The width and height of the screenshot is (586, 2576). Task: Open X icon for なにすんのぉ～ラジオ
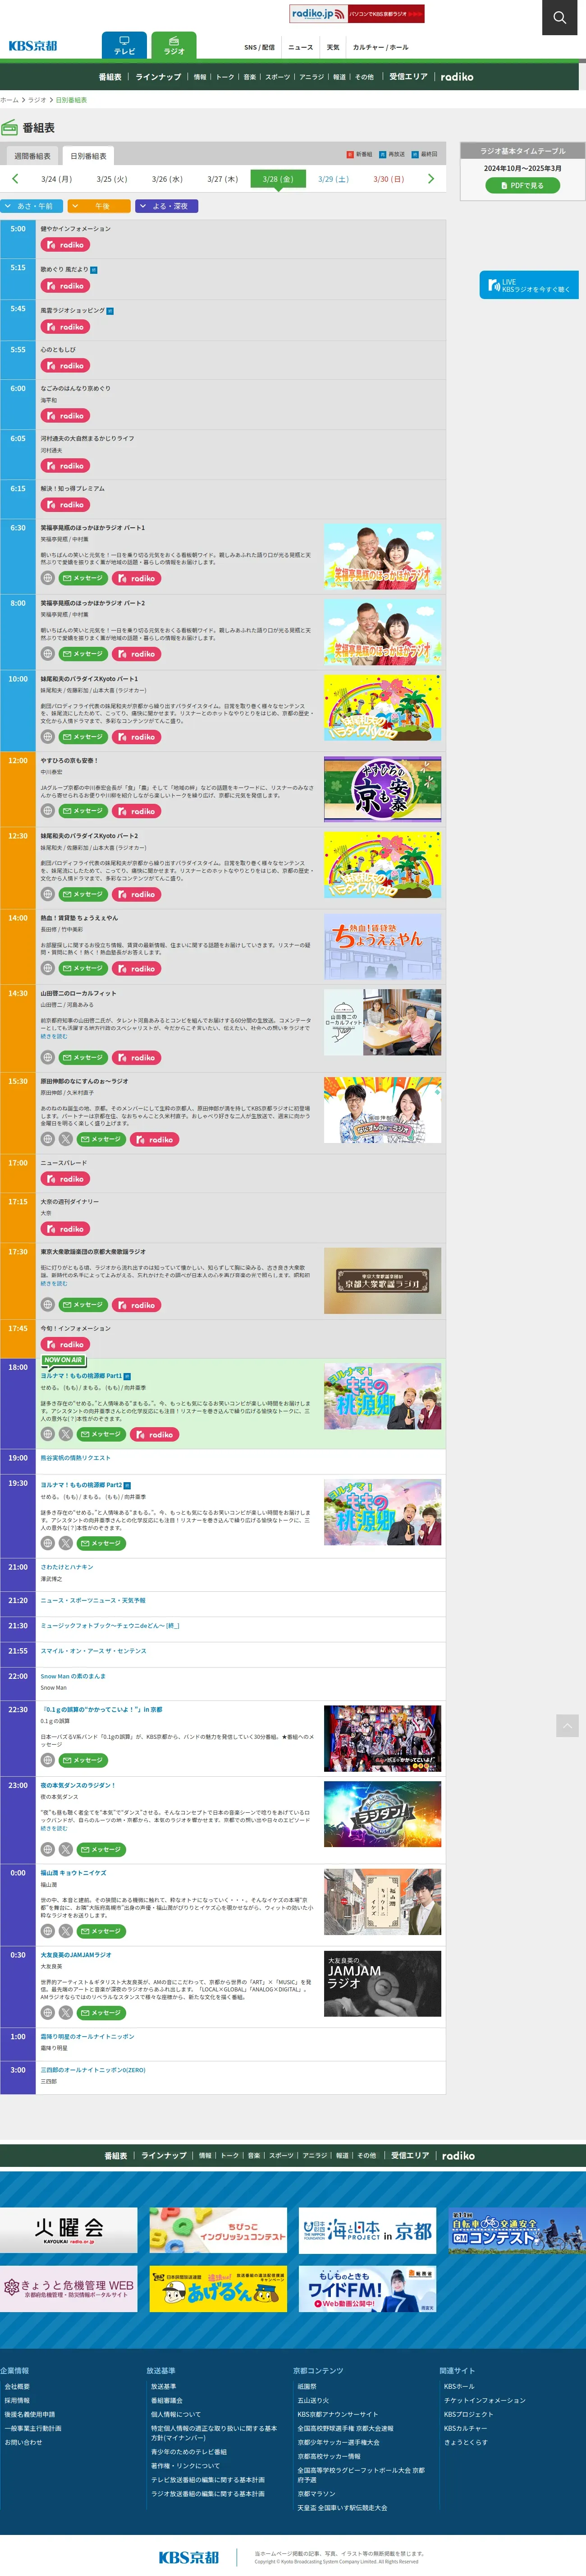coord(65,1139)
